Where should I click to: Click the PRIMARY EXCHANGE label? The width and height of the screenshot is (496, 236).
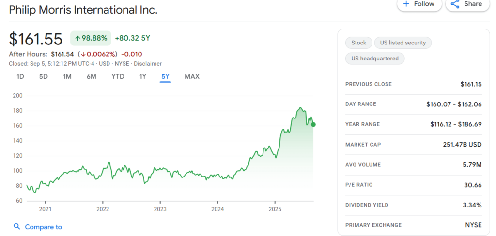coord(373,225)
